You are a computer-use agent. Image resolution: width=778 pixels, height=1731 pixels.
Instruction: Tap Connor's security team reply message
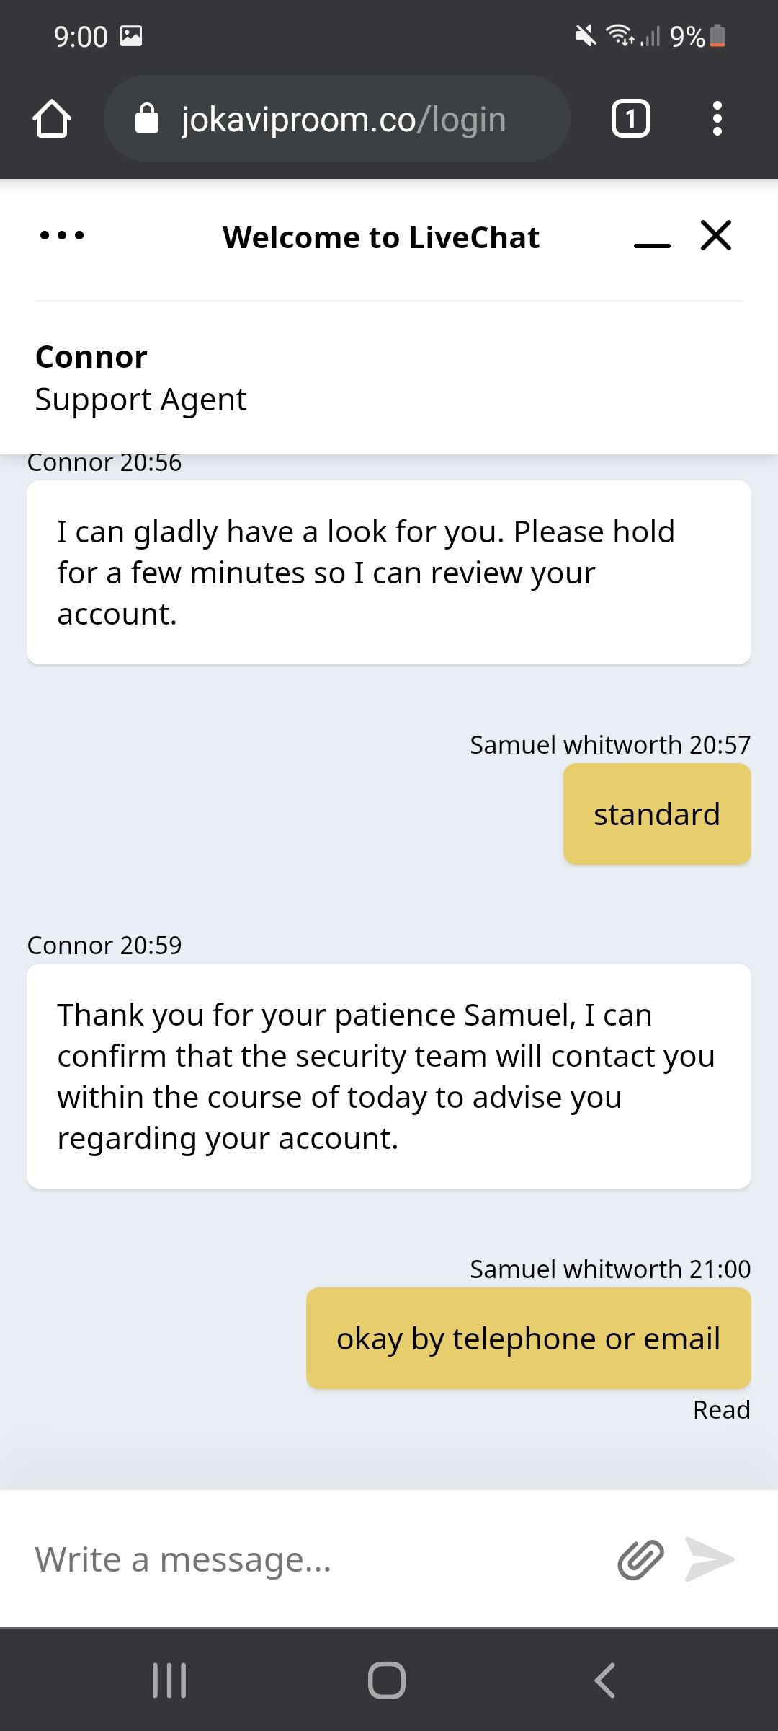(x=389, y=1076)
